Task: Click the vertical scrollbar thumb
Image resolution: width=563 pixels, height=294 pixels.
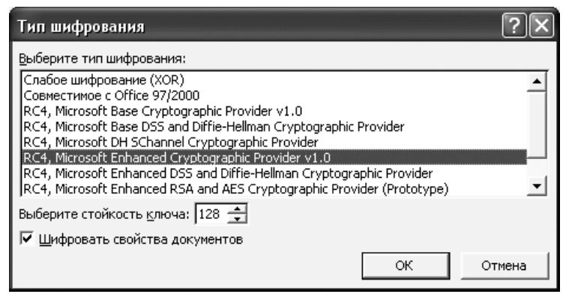Action: [x=537, y=124]
